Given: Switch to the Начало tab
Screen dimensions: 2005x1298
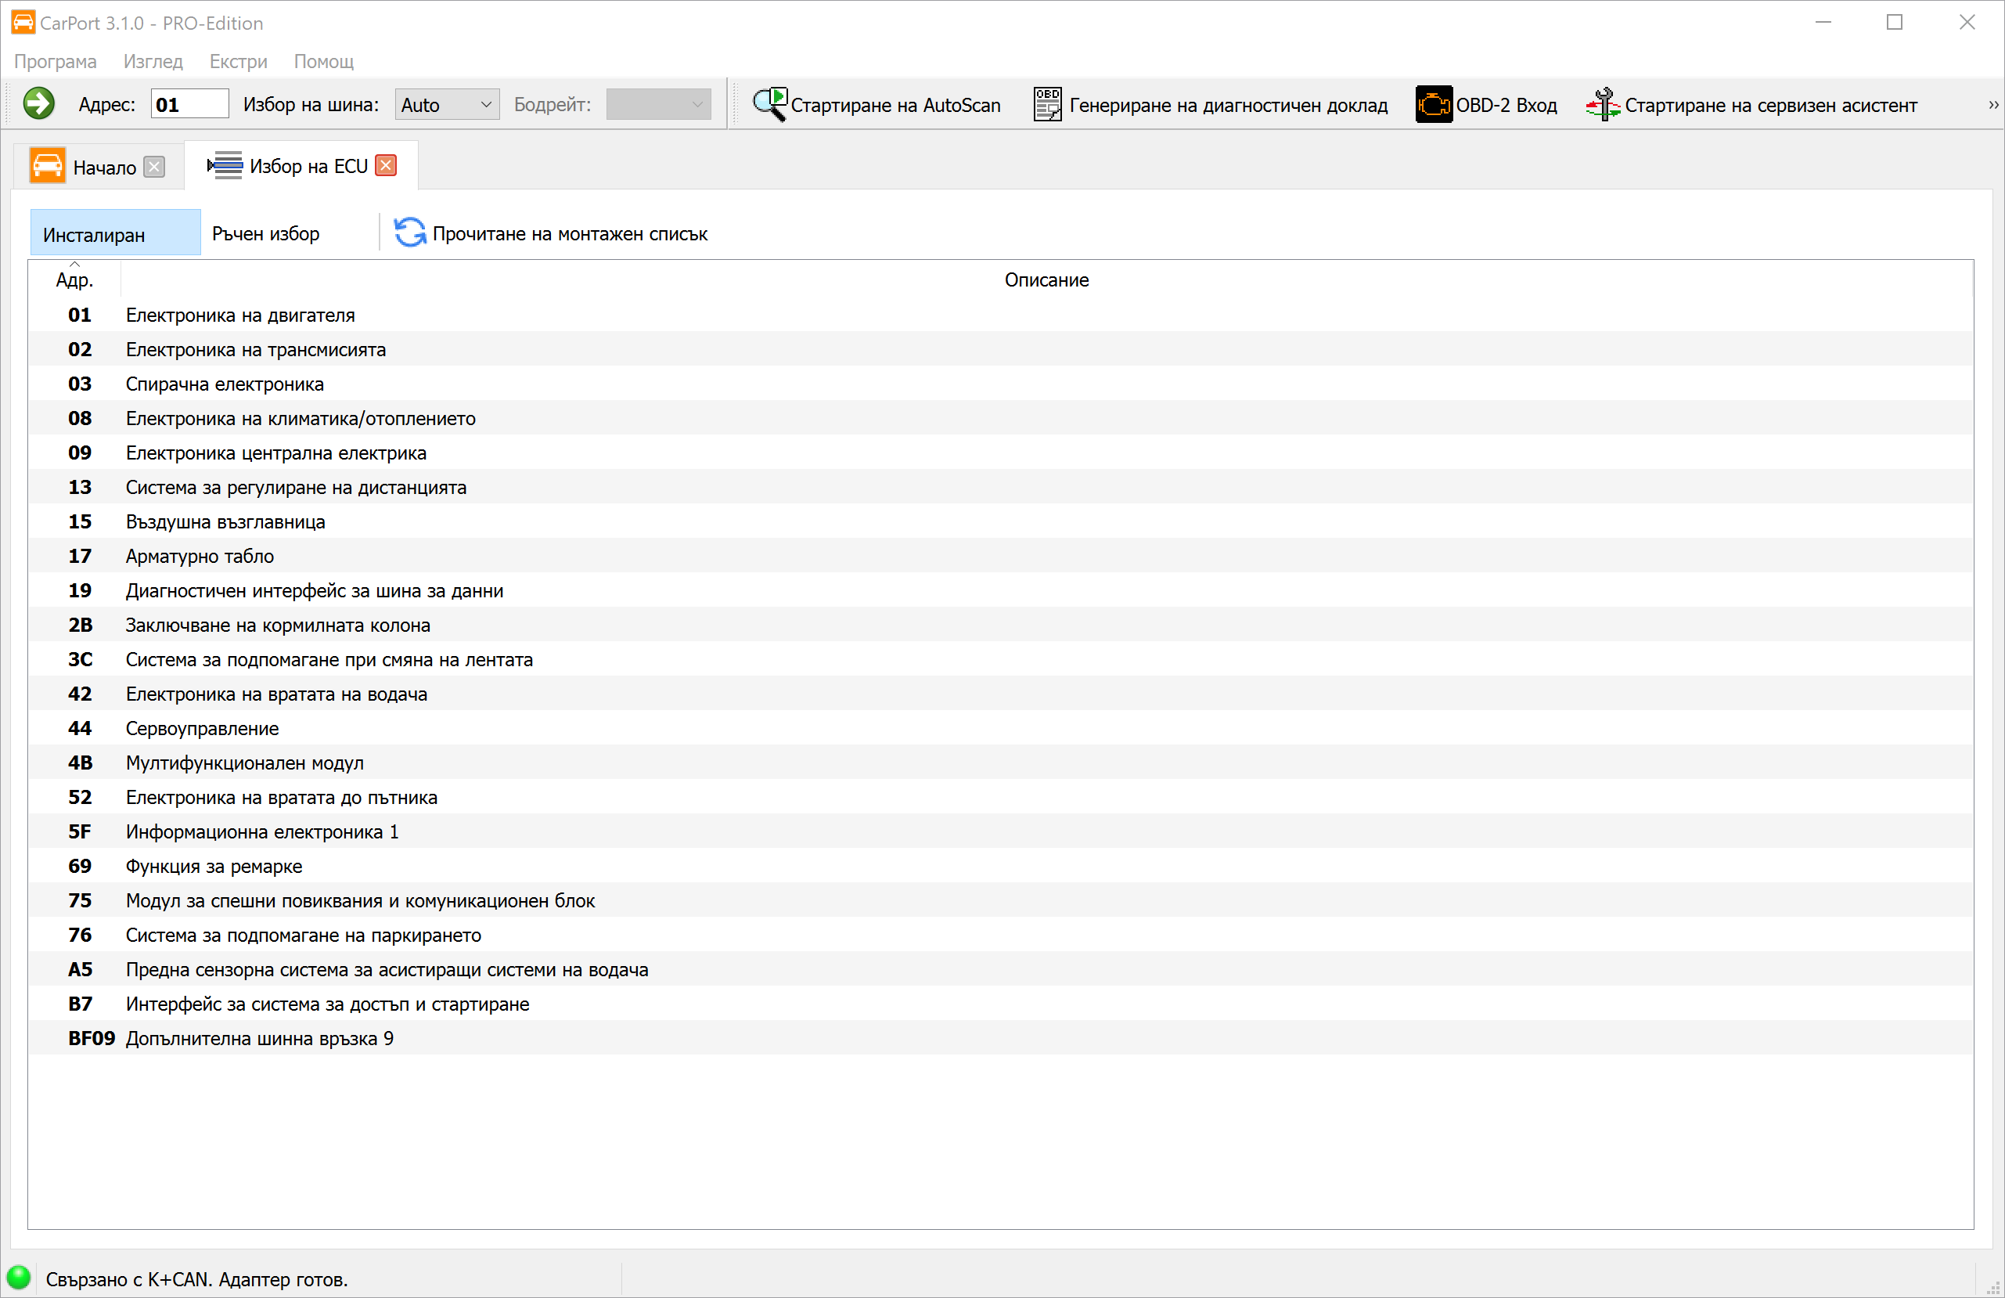Looking at the screenshot, I should pos(103,167).
